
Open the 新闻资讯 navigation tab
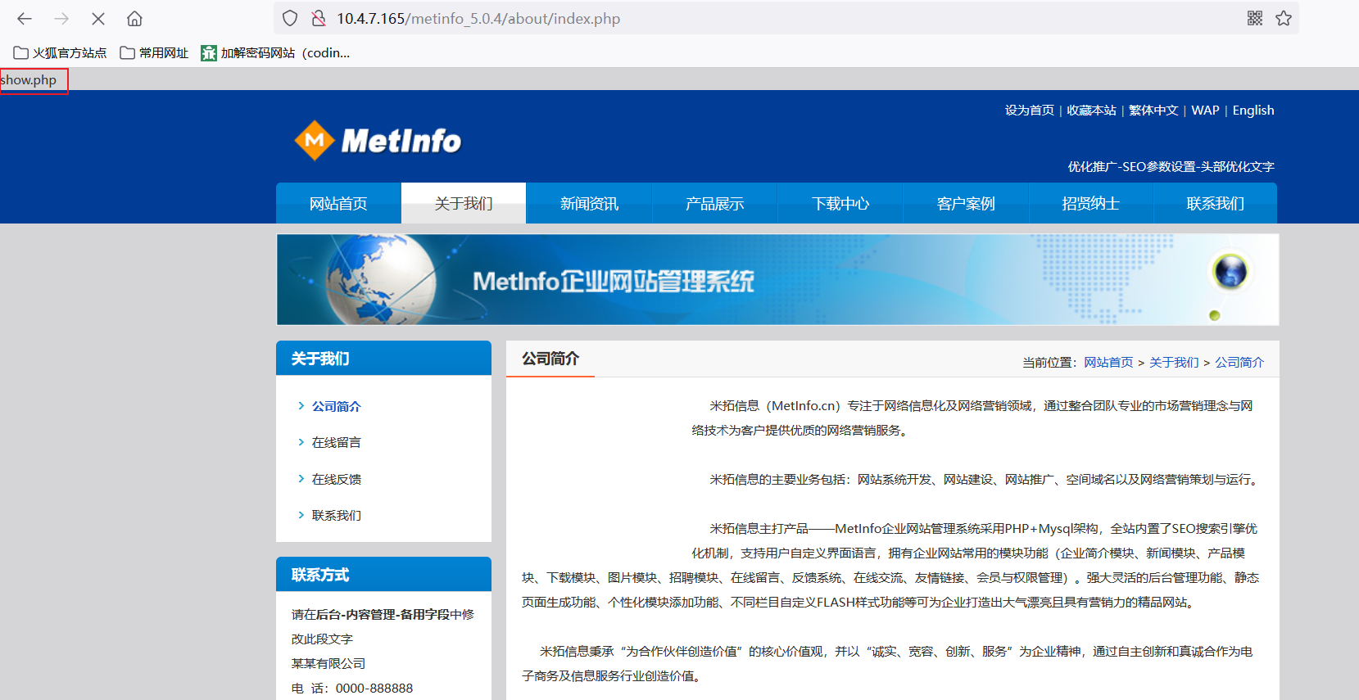(589, 203)
